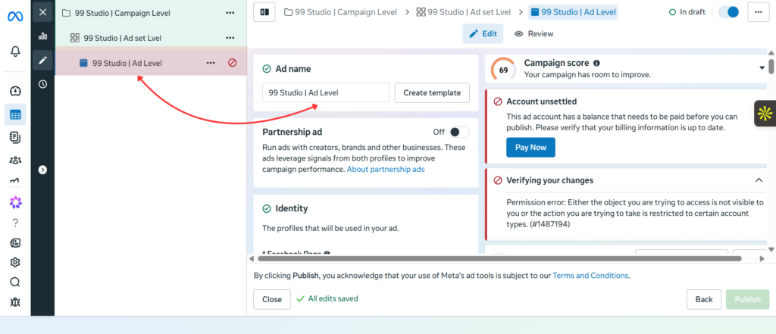
Task: Open the Audiences people icon
Action: (x=15, y=160)
